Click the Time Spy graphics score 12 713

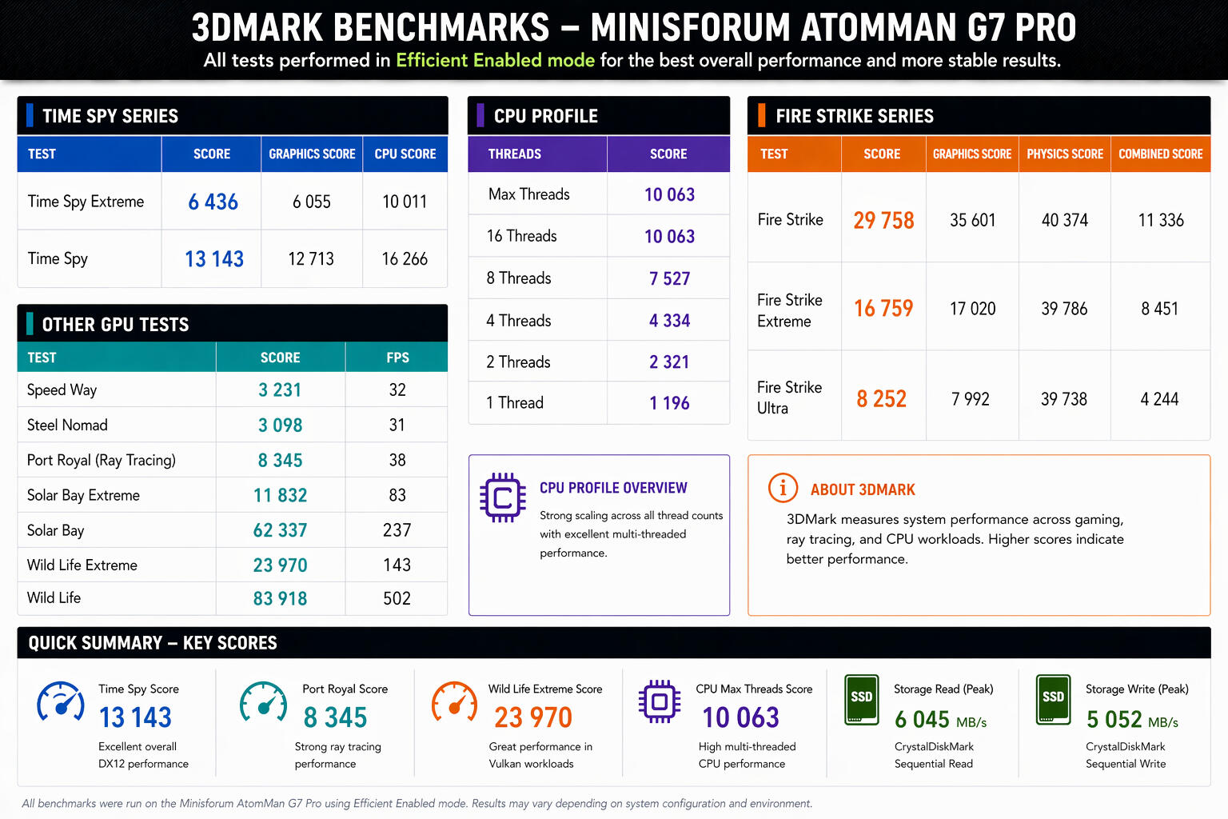[311, 259]
